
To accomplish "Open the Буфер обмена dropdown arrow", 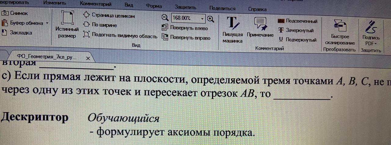I will [47, 23].
